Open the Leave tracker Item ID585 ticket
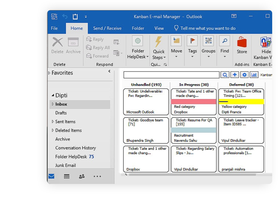 (241, 130)
